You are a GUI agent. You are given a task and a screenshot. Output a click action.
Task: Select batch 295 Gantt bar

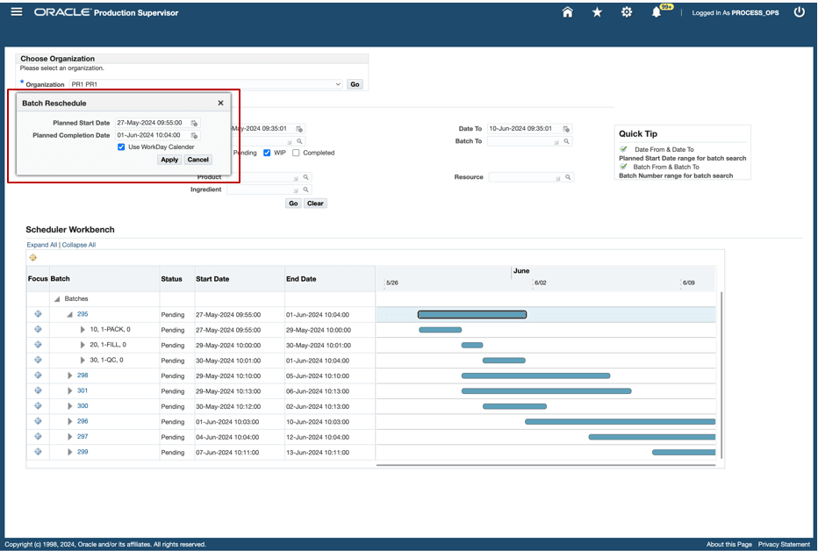tap(472, 314)
